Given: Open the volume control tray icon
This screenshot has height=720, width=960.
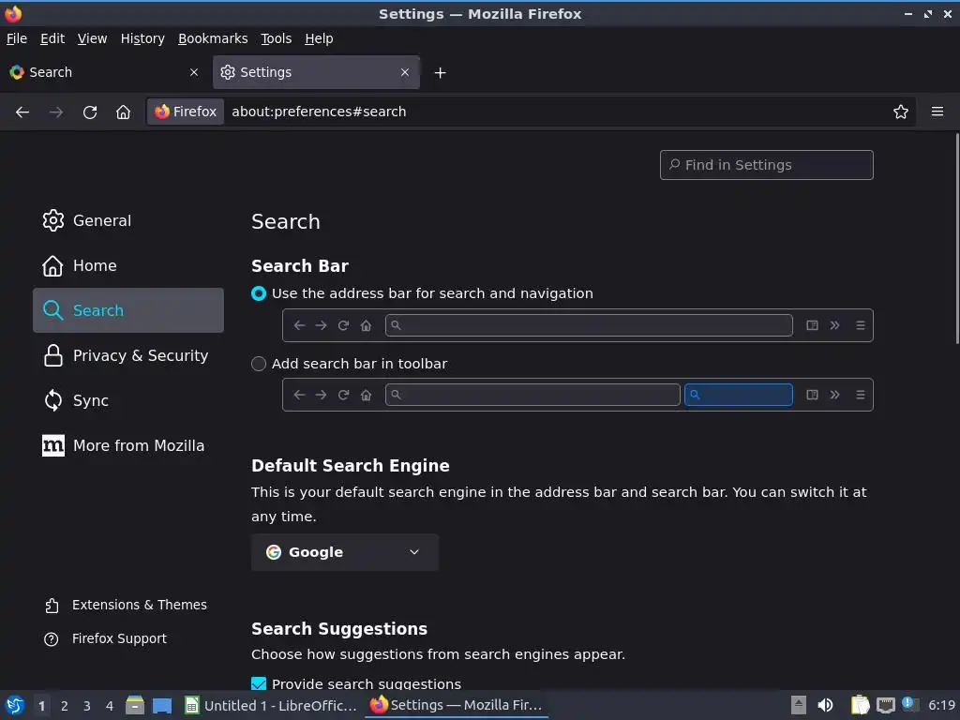Looking at the screenshot, I should click(x=825, y=705).
